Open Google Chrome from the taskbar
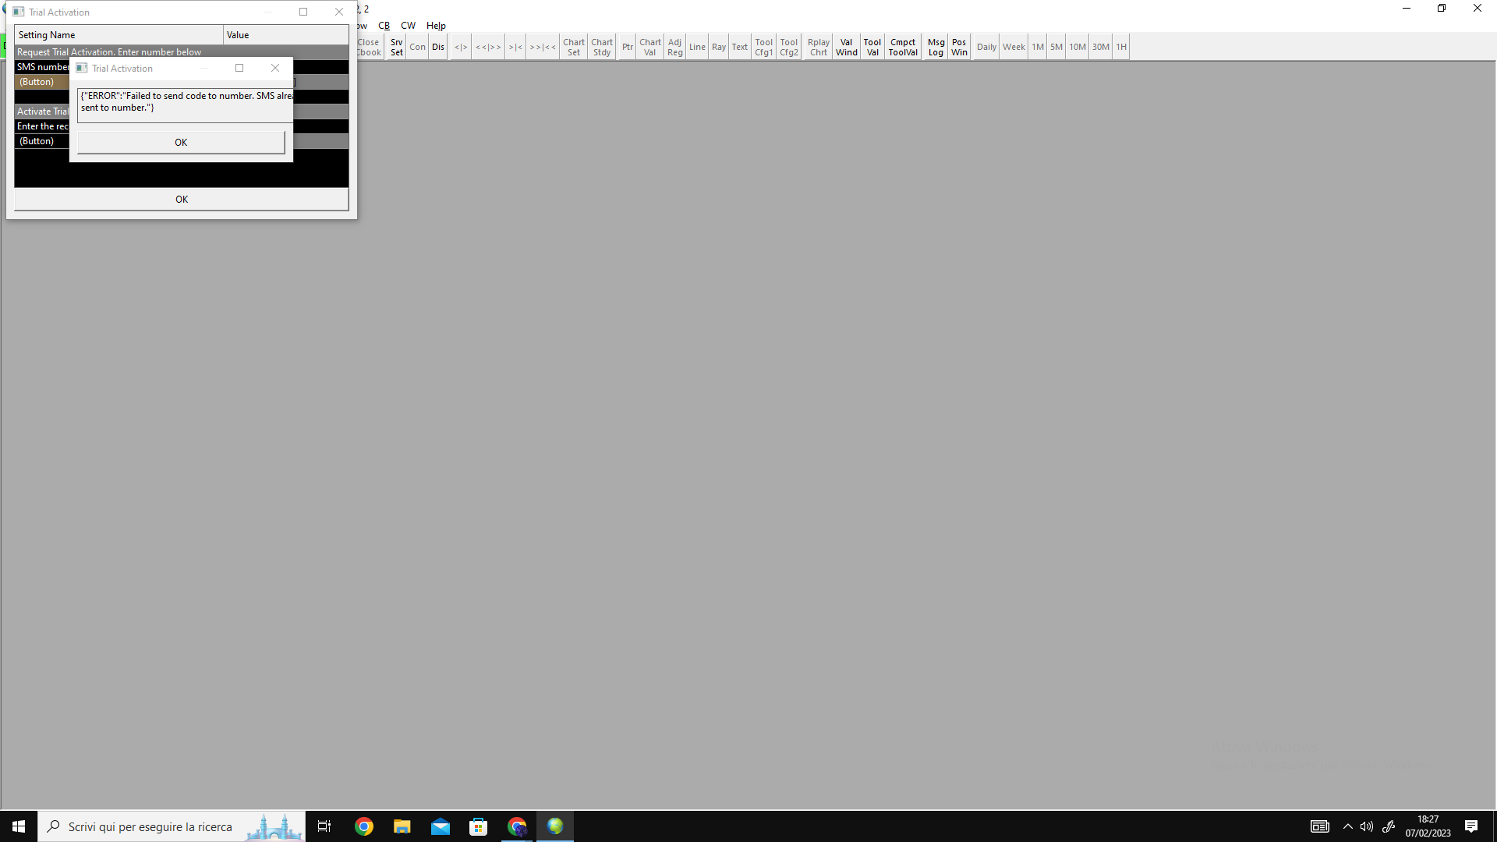The height and width of the screenshot is (842, 1497). (x=364, y=826)
